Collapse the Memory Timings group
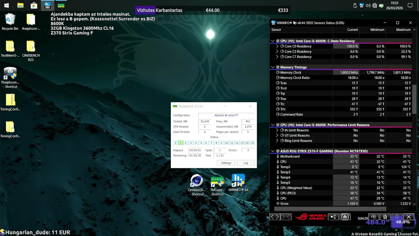This screenshot has height=236, width=419. tap(272, 67)
